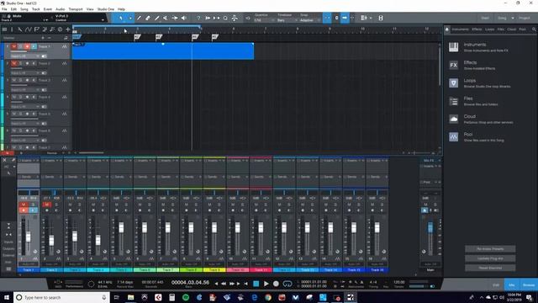Open the V-Pot control dropdown top-left
Screen dimensions: 538x303
pos(103,20)
